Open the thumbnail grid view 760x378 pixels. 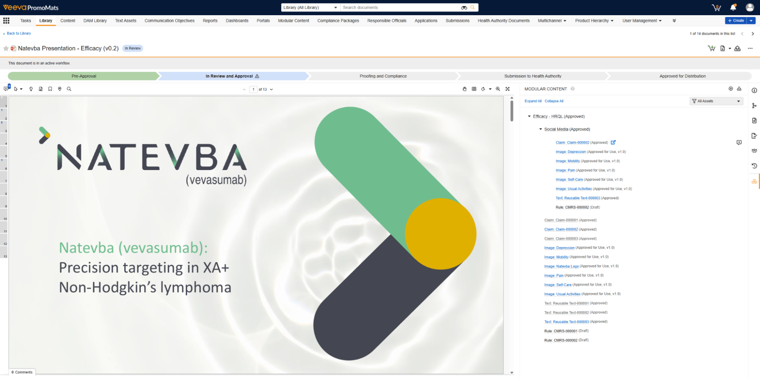coord(474,89)
